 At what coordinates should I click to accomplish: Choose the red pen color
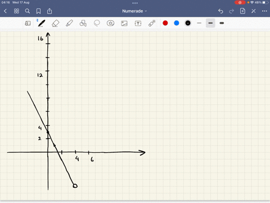point(165,23)
